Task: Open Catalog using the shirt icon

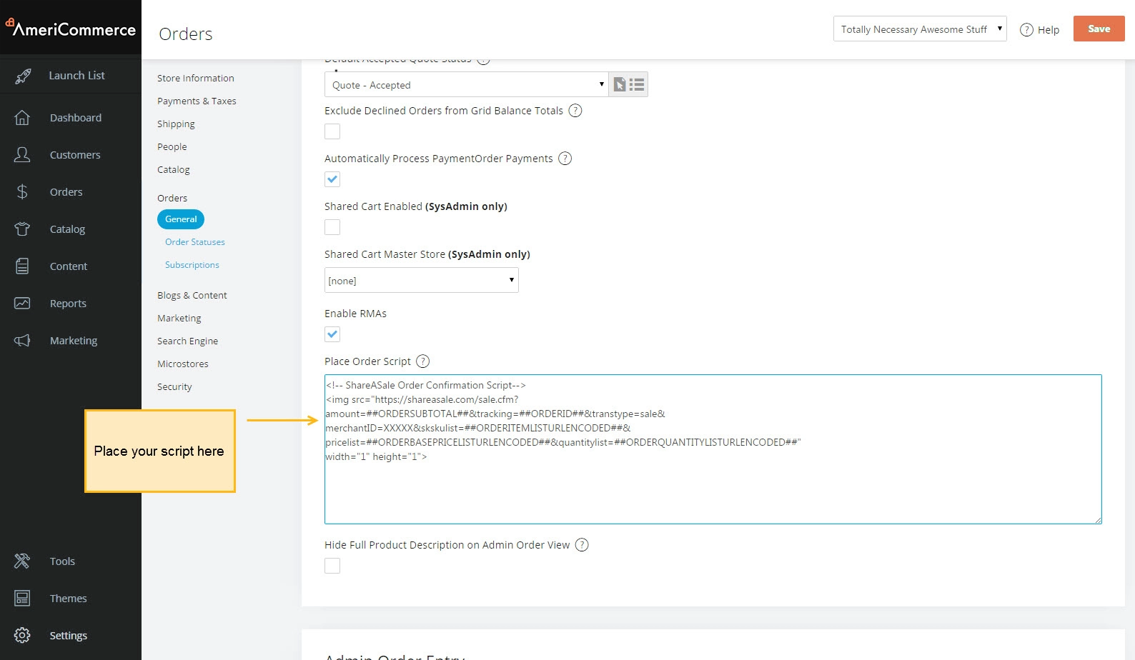Action: 22,229
